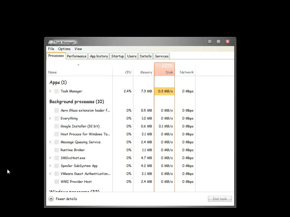This screenshot has width=290, height=217.
Task: Expand the Everything process row
Action: [x=50, y=118]
